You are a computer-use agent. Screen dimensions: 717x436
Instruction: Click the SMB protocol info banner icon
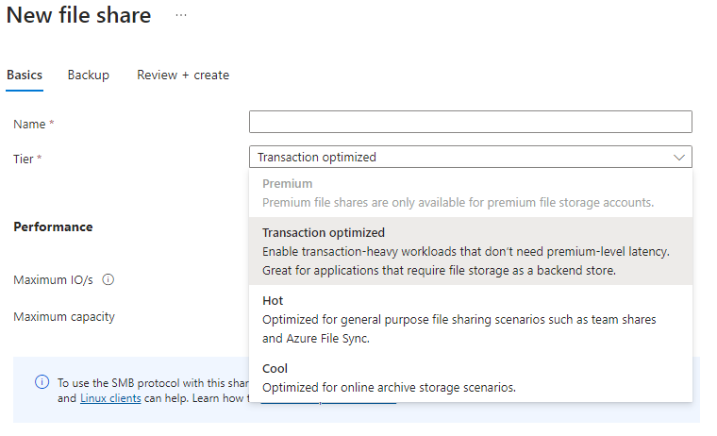coord(42,381)
